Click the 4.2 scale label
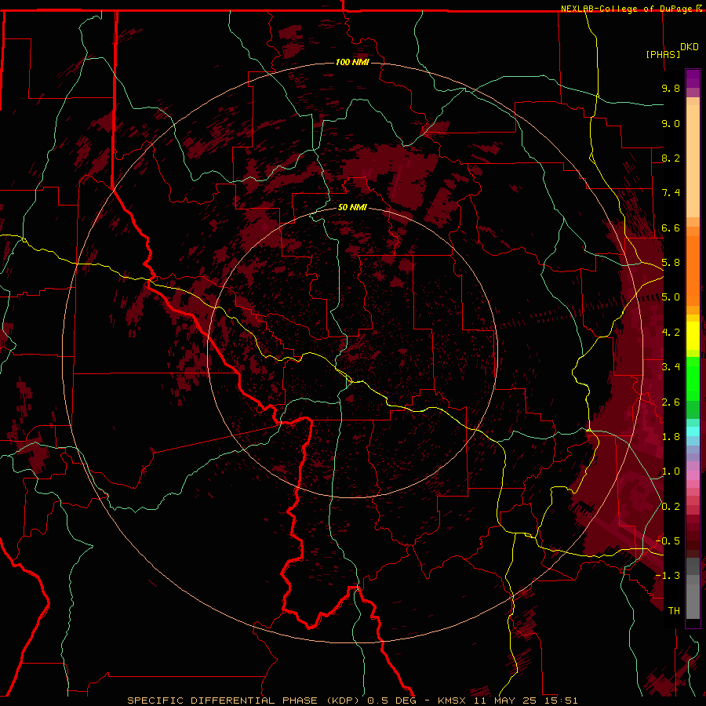This screenshot has height=706, width=706. tap(671, 333)
